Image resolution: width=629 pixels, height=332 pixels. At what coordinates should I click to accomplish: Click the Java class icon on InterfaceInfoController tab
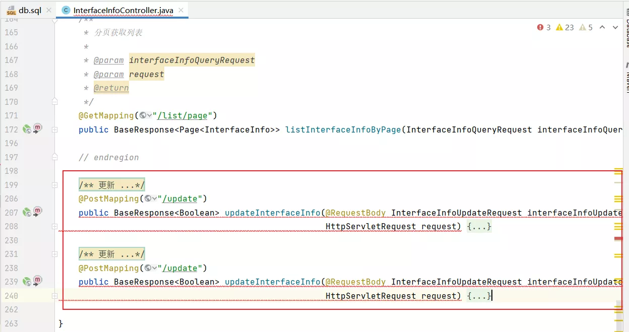pyautogui.click(x=66, y=11)
